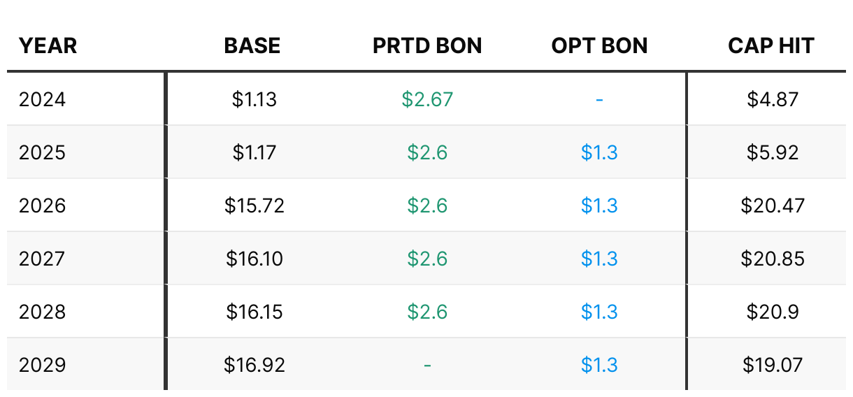Click the YEAR column header

pyautogui.click(x=48, y=46)
